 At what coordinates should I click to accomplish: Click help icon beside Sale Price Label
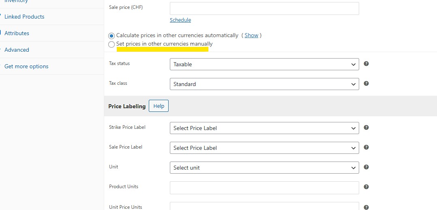pyautogui.click(x=366, y=147)
